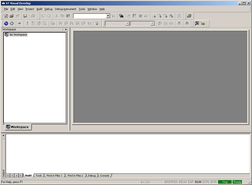Open the Help menu
This screenshot has width=252, height=185.
tap(102, 9)
